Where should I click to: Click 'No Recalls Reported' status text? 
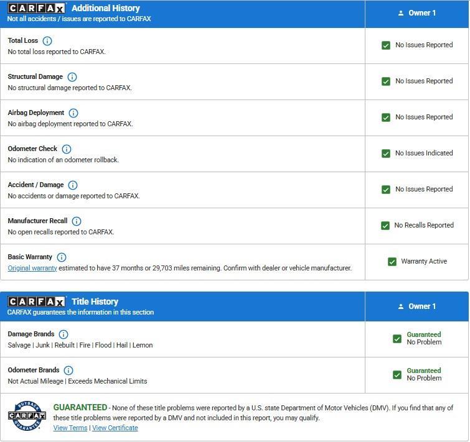424,225
